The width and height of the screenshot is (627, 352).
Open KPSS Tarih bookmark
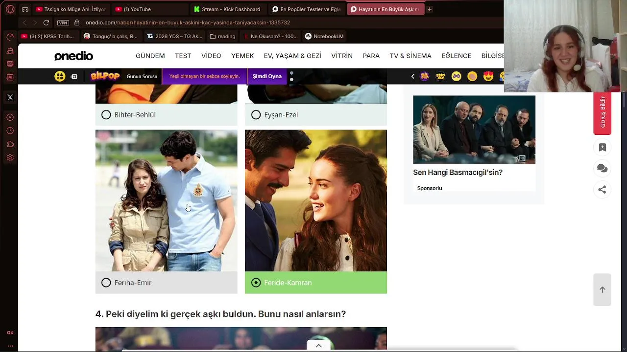click(x=48, y=36)
